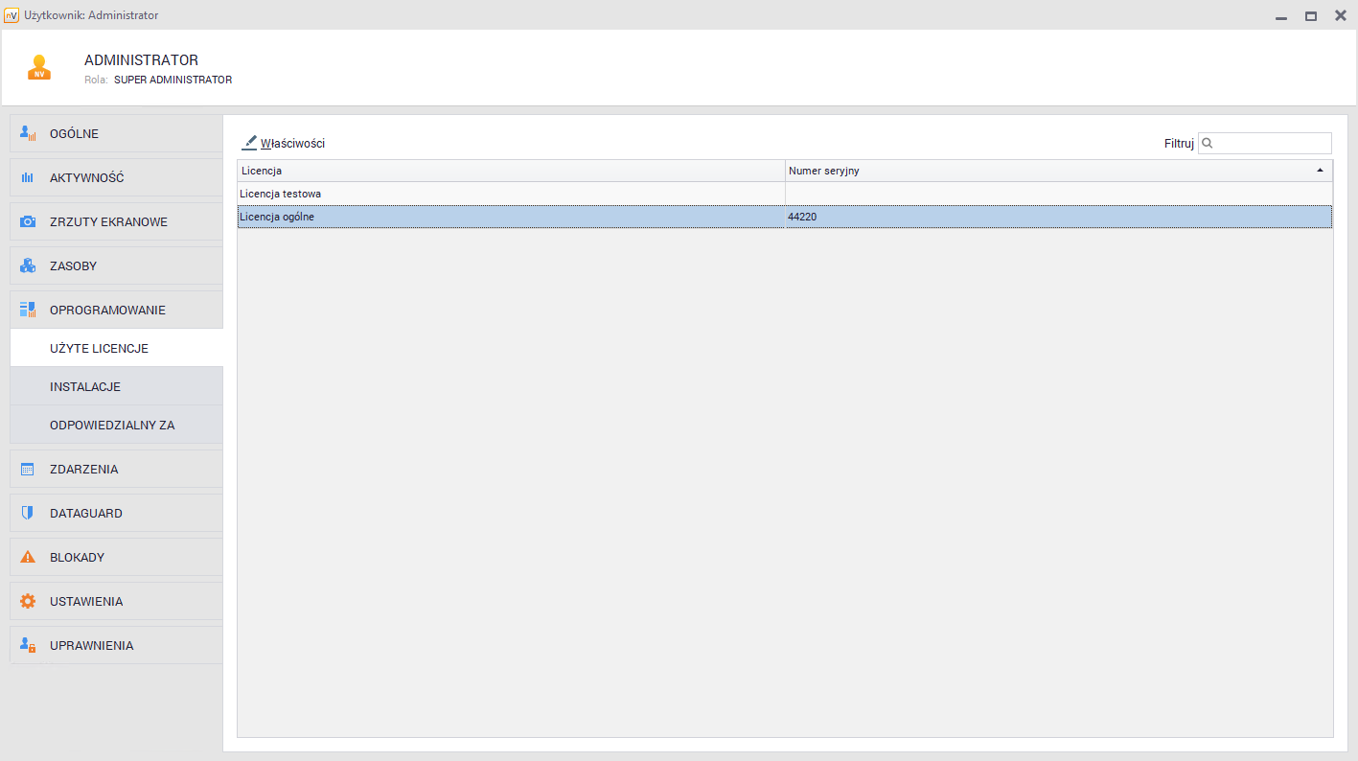The height and width of the screenshot is (761, 1358).
Task: Select the Licencja ogólne row
Action: coord(510,217)
